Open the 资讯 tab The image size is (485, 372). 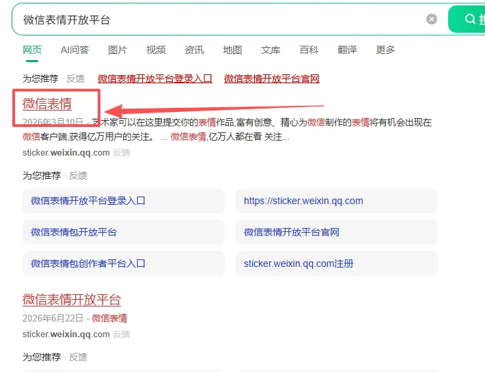coord(194,50)
